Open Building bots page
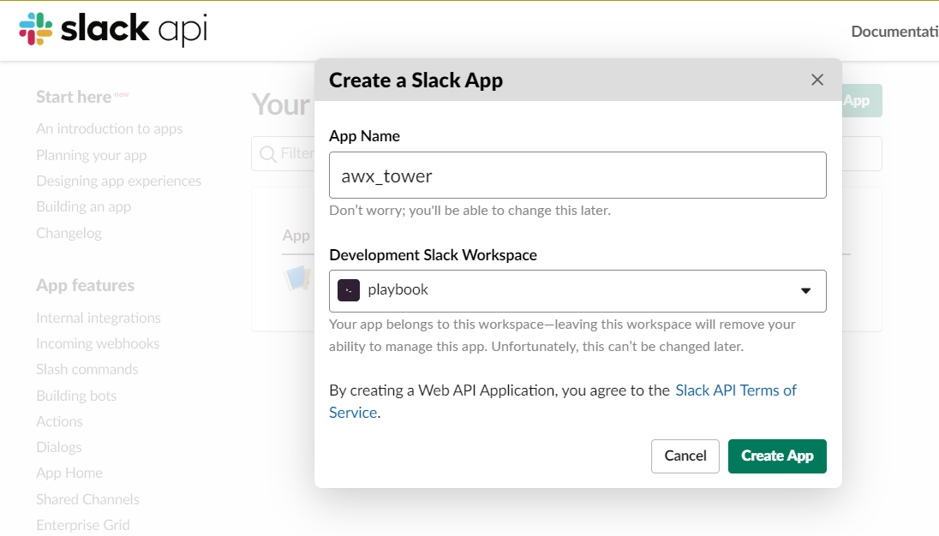Viewport: 939px width, 536px height. [76, 396]
